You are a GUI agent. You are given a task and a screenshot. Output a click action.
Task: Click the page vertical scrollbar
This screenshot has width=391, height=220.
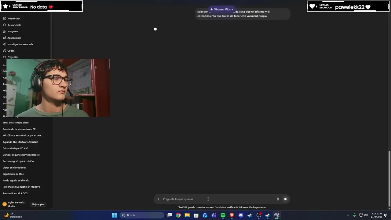(x=389, y=178)
